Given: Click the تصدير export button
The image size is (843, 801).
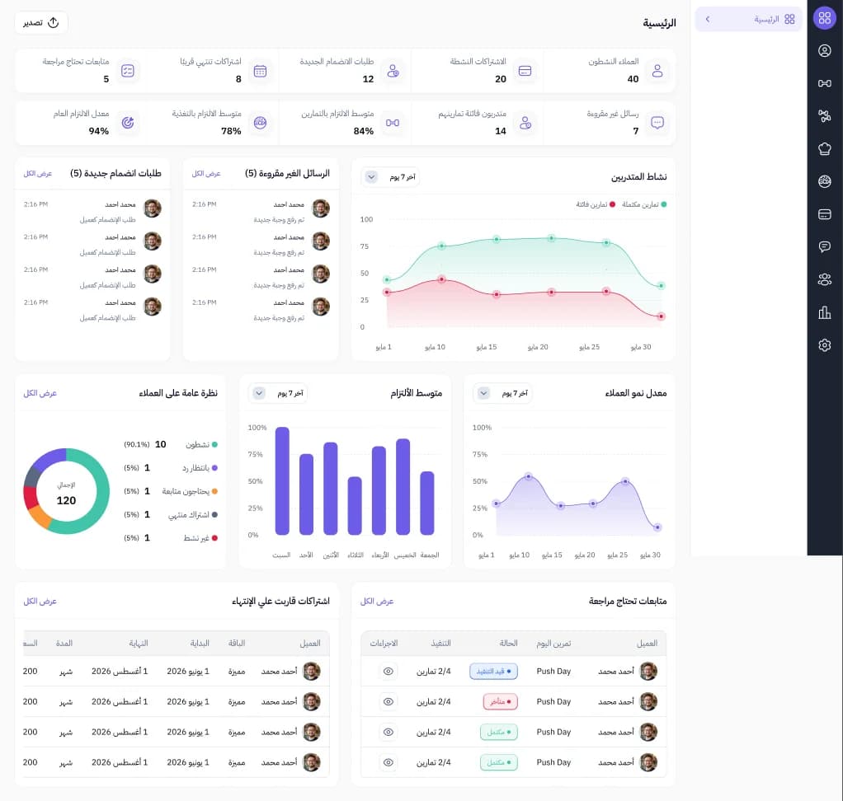Looking at the screenshot, I should tap(41, 22).
